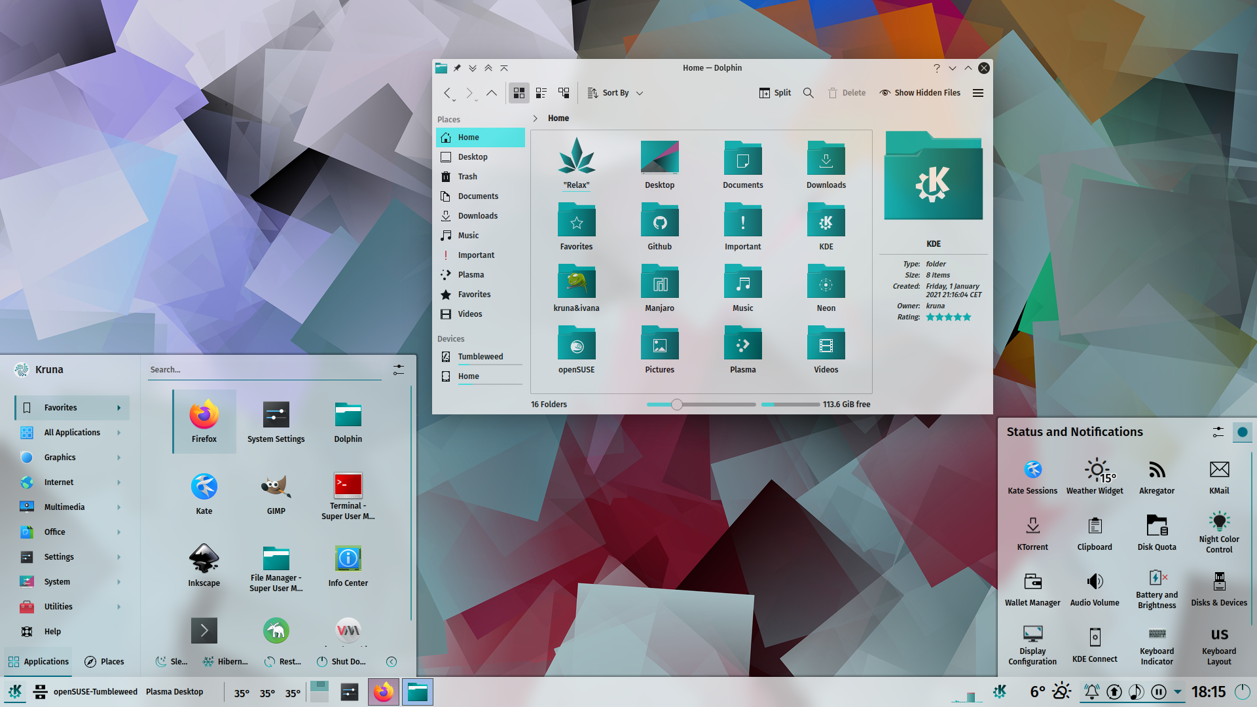
Task: Open Kate Sessions in system tray panel
Action: [x=1032, y=477]
